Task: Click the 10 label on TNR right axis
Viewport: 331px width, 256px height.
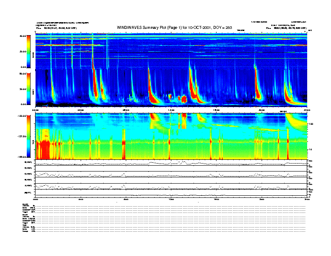Action: tap(310, 149)
